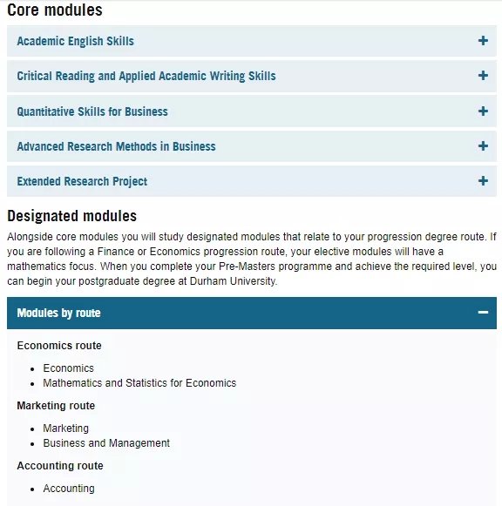Expand Extended Research Project section

point(252,181)
